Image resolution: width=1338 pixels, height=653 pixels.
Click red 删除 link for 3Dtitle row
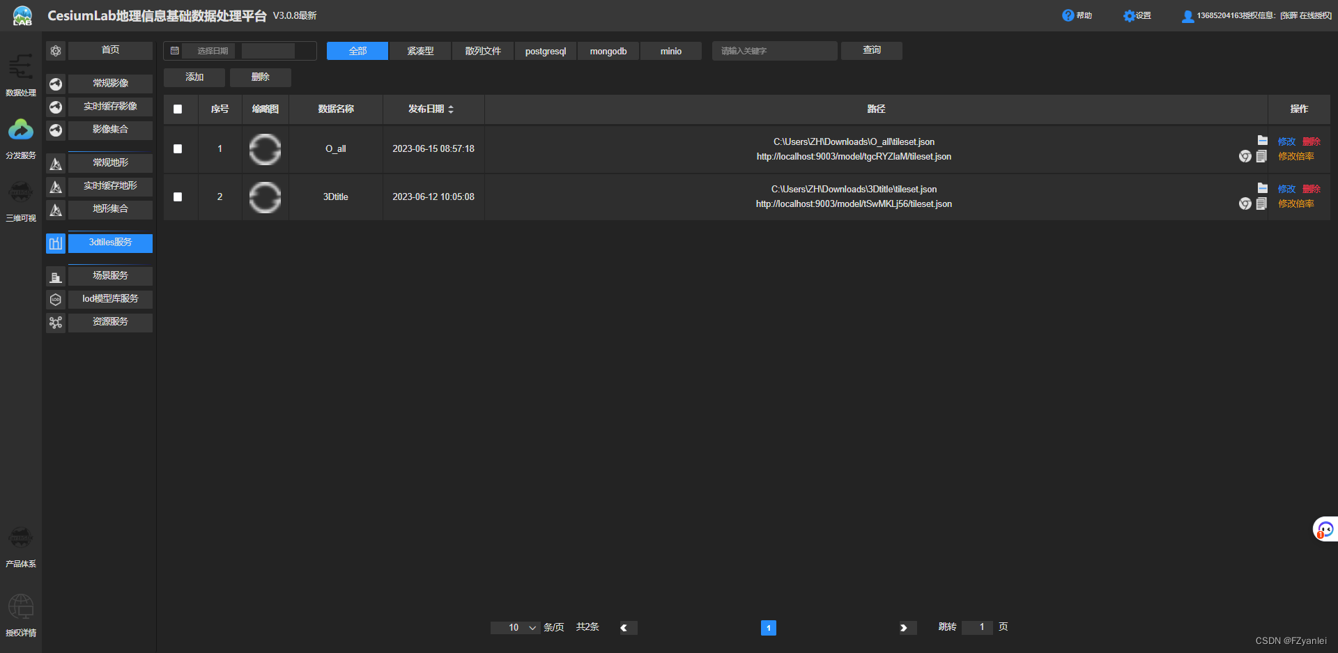tap(1312, 189)
